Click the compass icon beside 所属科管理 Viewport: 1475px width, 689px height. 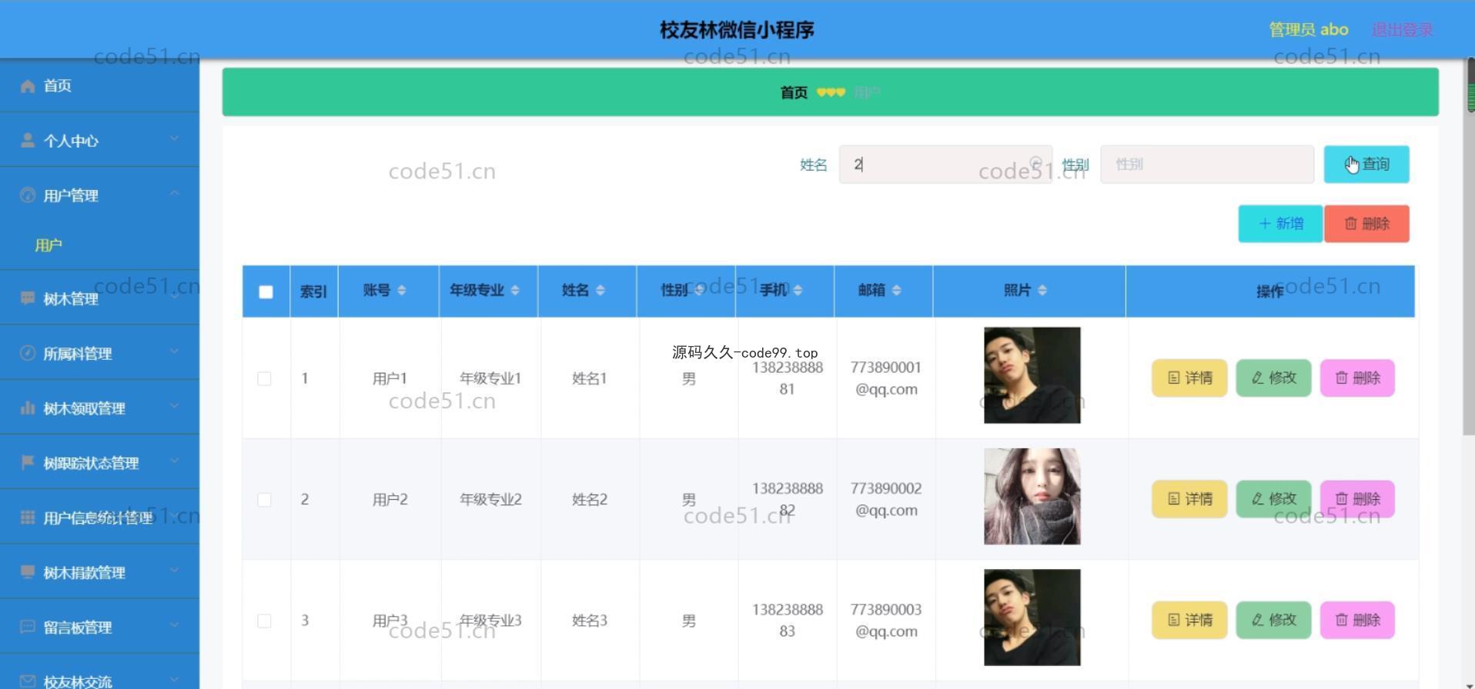click(28, 353)
